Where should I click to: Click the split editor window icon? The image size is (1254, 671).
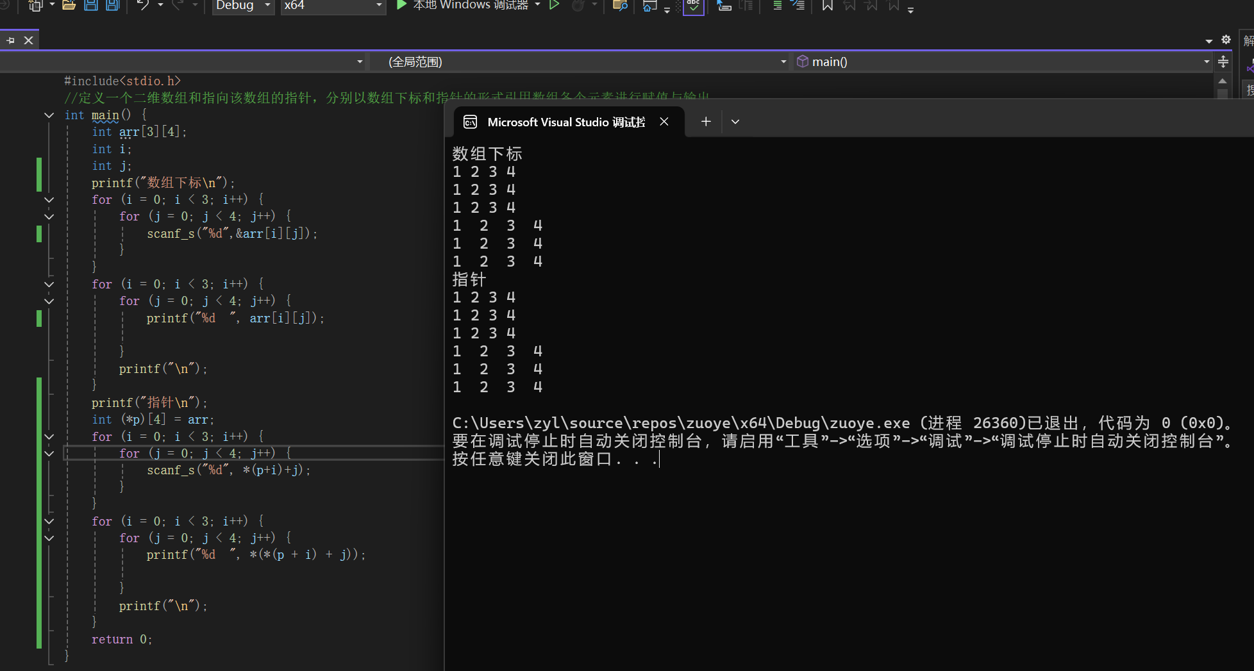1223,62
